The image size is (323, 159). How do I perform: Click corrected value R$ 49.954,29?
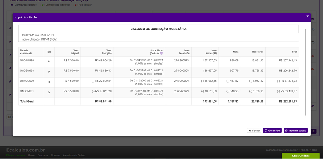[103, 60]
